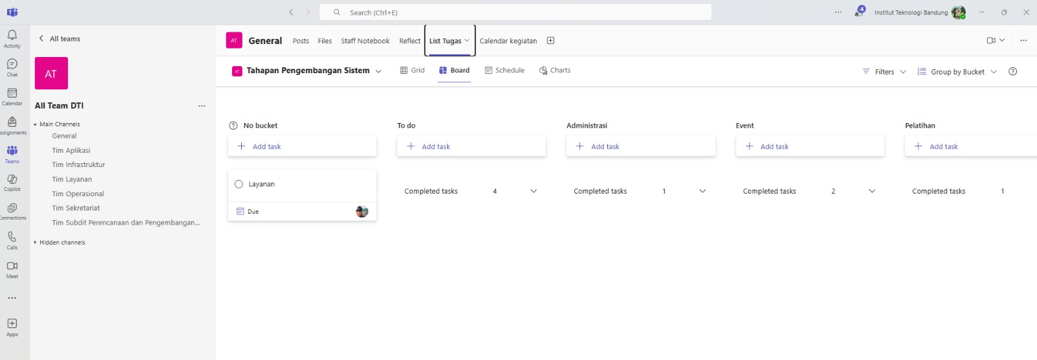Open the notifications bell with badge

point(859,12)
